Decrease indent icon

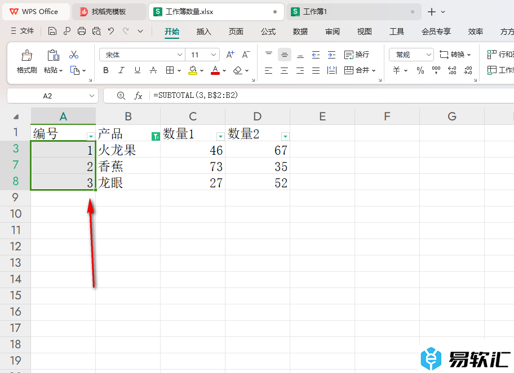[x=316, y=55]
